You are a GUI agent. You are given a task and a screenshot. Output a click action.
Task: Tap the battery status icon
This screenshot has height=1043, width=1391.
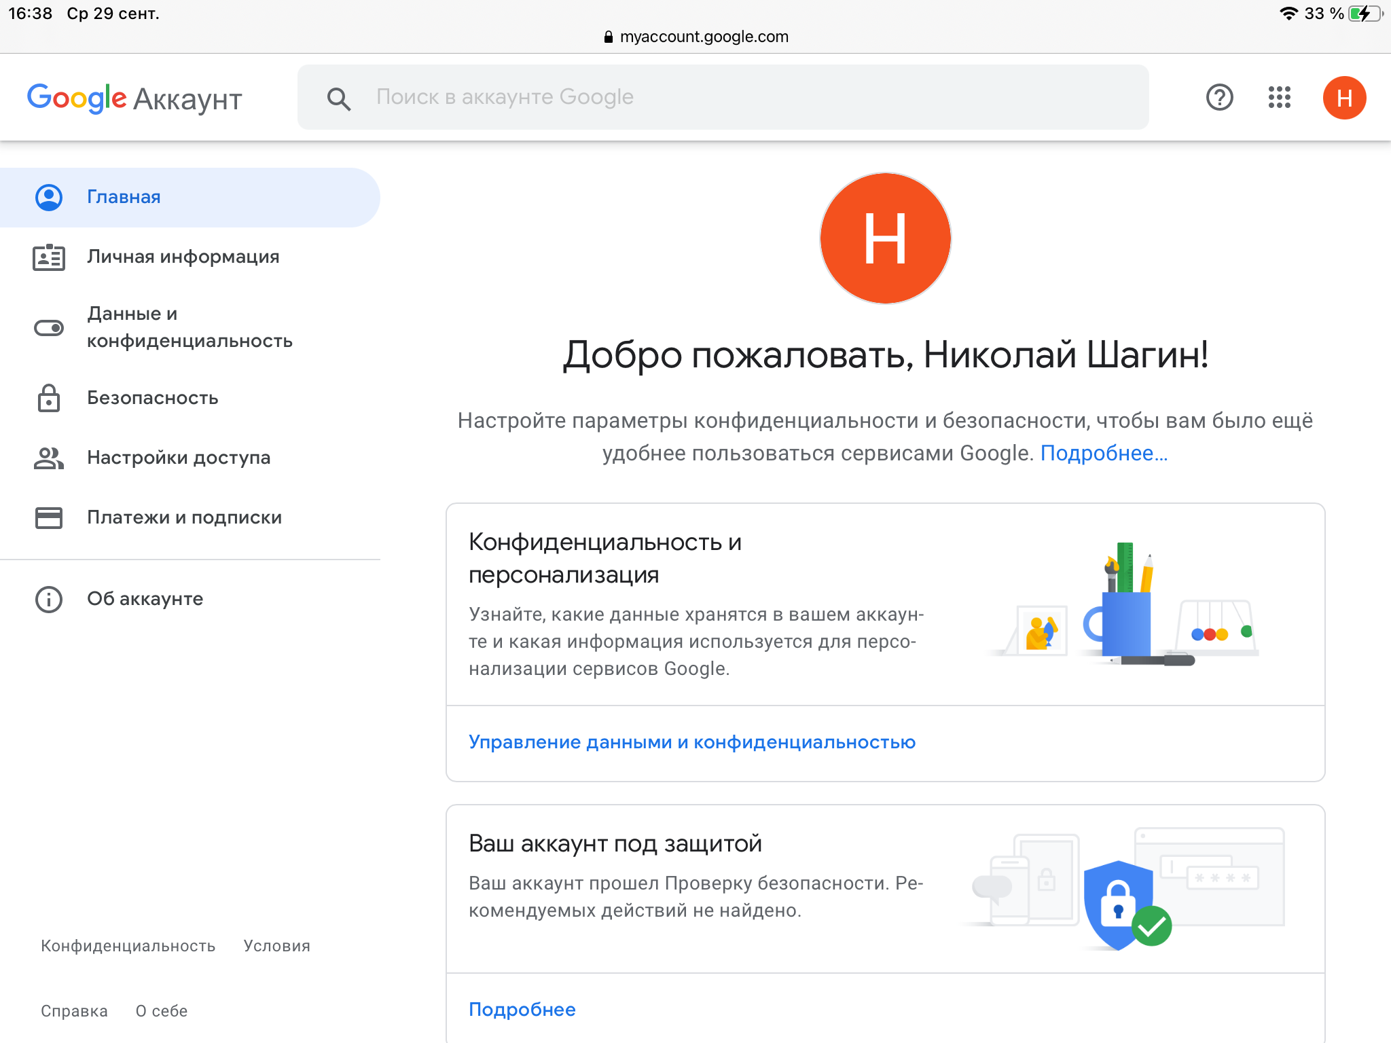click(1366, 14)
